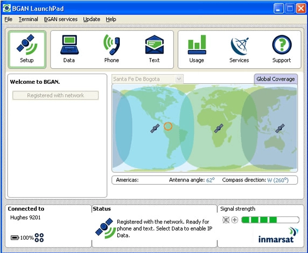
Task: Open the Update menu
Action: tap(91, 19)
